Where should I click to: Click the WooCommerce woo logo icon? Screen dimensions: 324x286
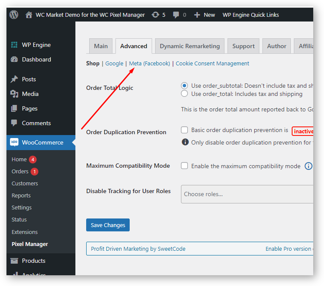pos(14,142)
